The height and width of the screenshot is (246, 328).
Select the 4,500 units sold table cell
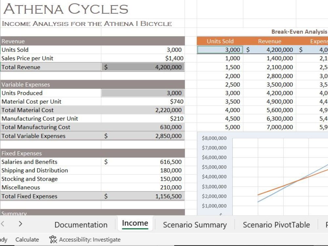220,119
